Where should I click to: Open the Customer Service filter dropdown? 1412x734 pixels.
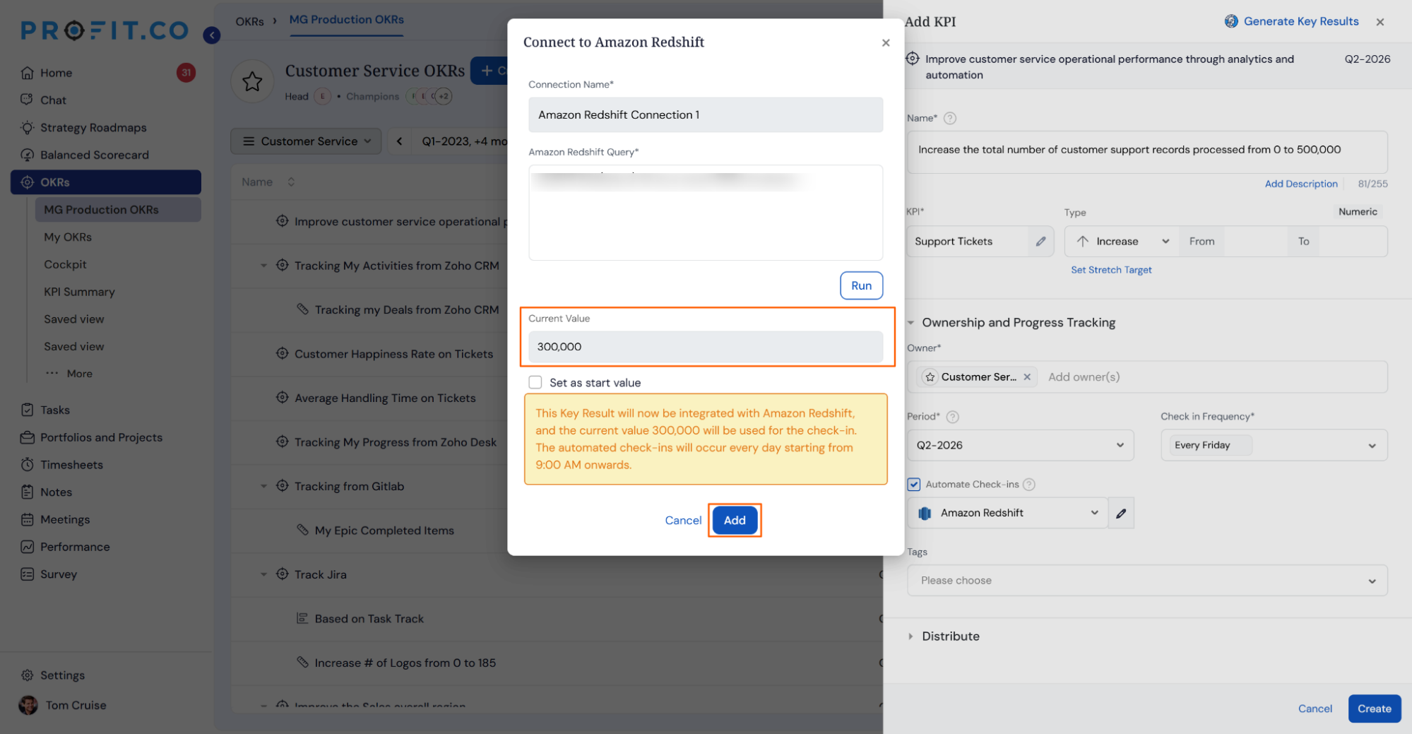(x=306, y=141)
